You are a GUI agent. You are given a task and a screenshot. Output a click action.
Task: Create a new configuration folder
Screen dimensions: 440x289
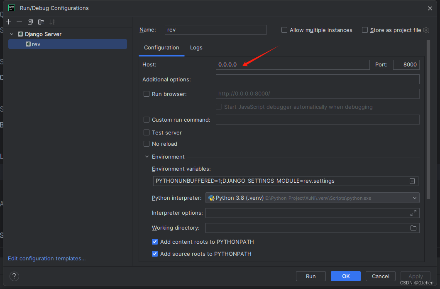[41, 22]
